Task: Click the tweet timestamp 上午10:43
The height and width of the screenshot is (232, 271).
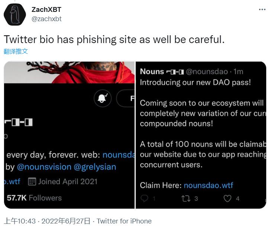Action: point(20,221)
